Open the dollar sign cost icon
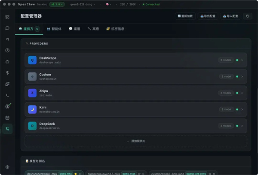Viewport: 258px width, 175px height. coord(7,73)
